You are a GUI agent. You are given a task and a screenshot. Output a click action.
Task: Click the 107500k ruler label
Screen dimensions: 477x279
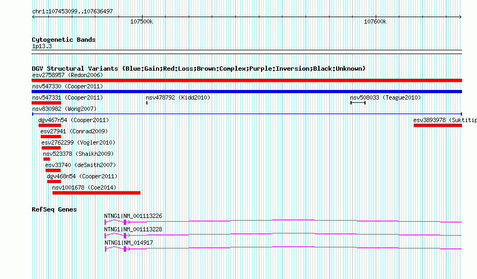141,21
